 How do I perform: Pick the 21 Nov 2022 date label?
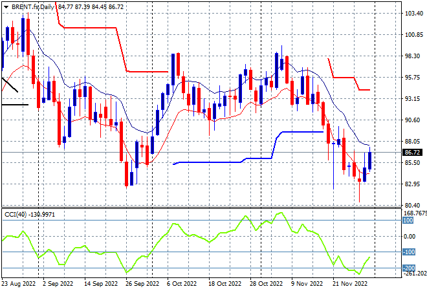tap(349, 284)
